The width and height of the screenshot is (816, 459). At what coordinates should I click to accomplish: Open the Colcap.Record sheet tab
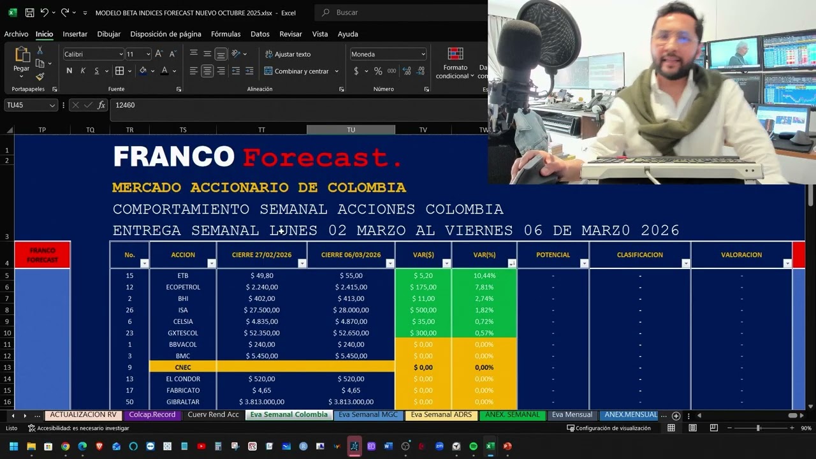[x=152, y=415]
